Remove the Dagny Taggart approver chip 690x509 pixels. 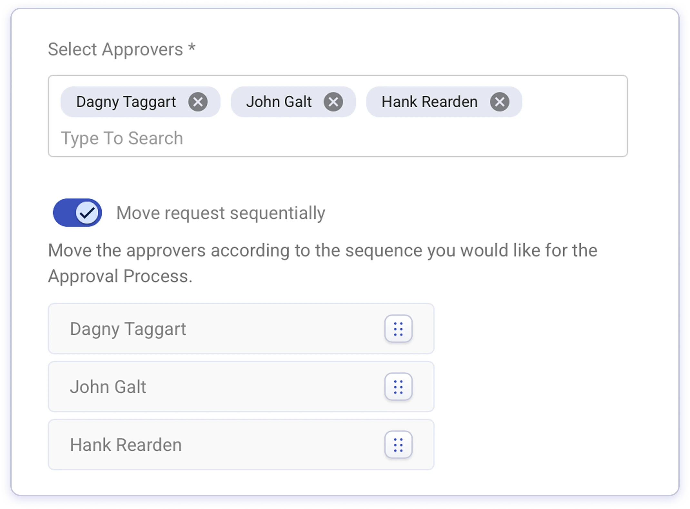[x=198, y=102]
